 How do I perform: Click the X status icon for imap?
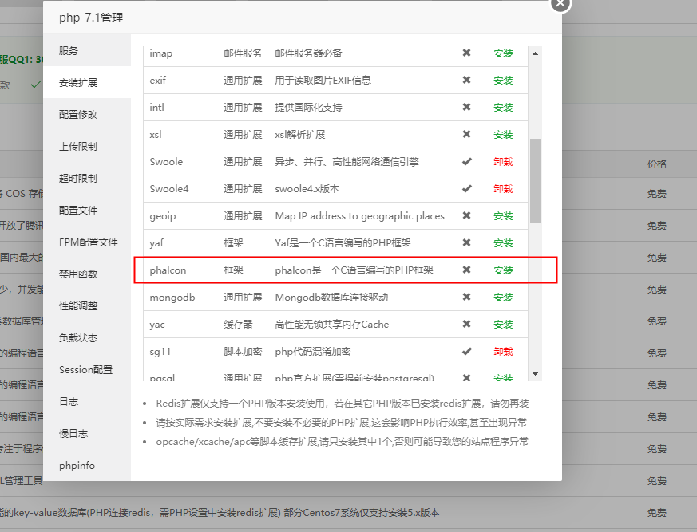click(x=466, y=53)
